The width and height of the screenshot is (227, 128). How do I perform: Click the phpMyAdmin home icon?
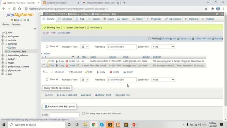click(x=12, y=20)
